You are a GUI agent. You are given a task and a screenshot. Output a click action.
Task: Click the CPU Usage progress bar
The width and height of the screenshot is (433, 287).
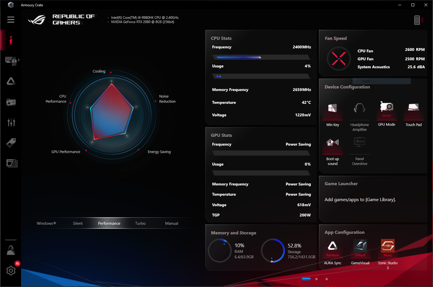tap(261, 76)
